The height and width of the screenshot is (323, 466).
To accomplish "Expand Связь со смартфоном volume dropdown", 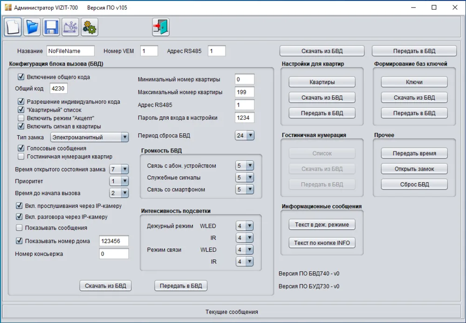I will coord(244,189).
